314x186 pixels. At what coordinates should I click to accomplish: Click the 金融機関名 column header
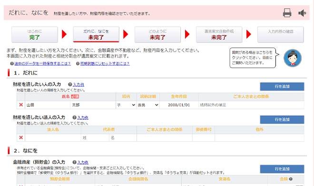coord(138,179)
